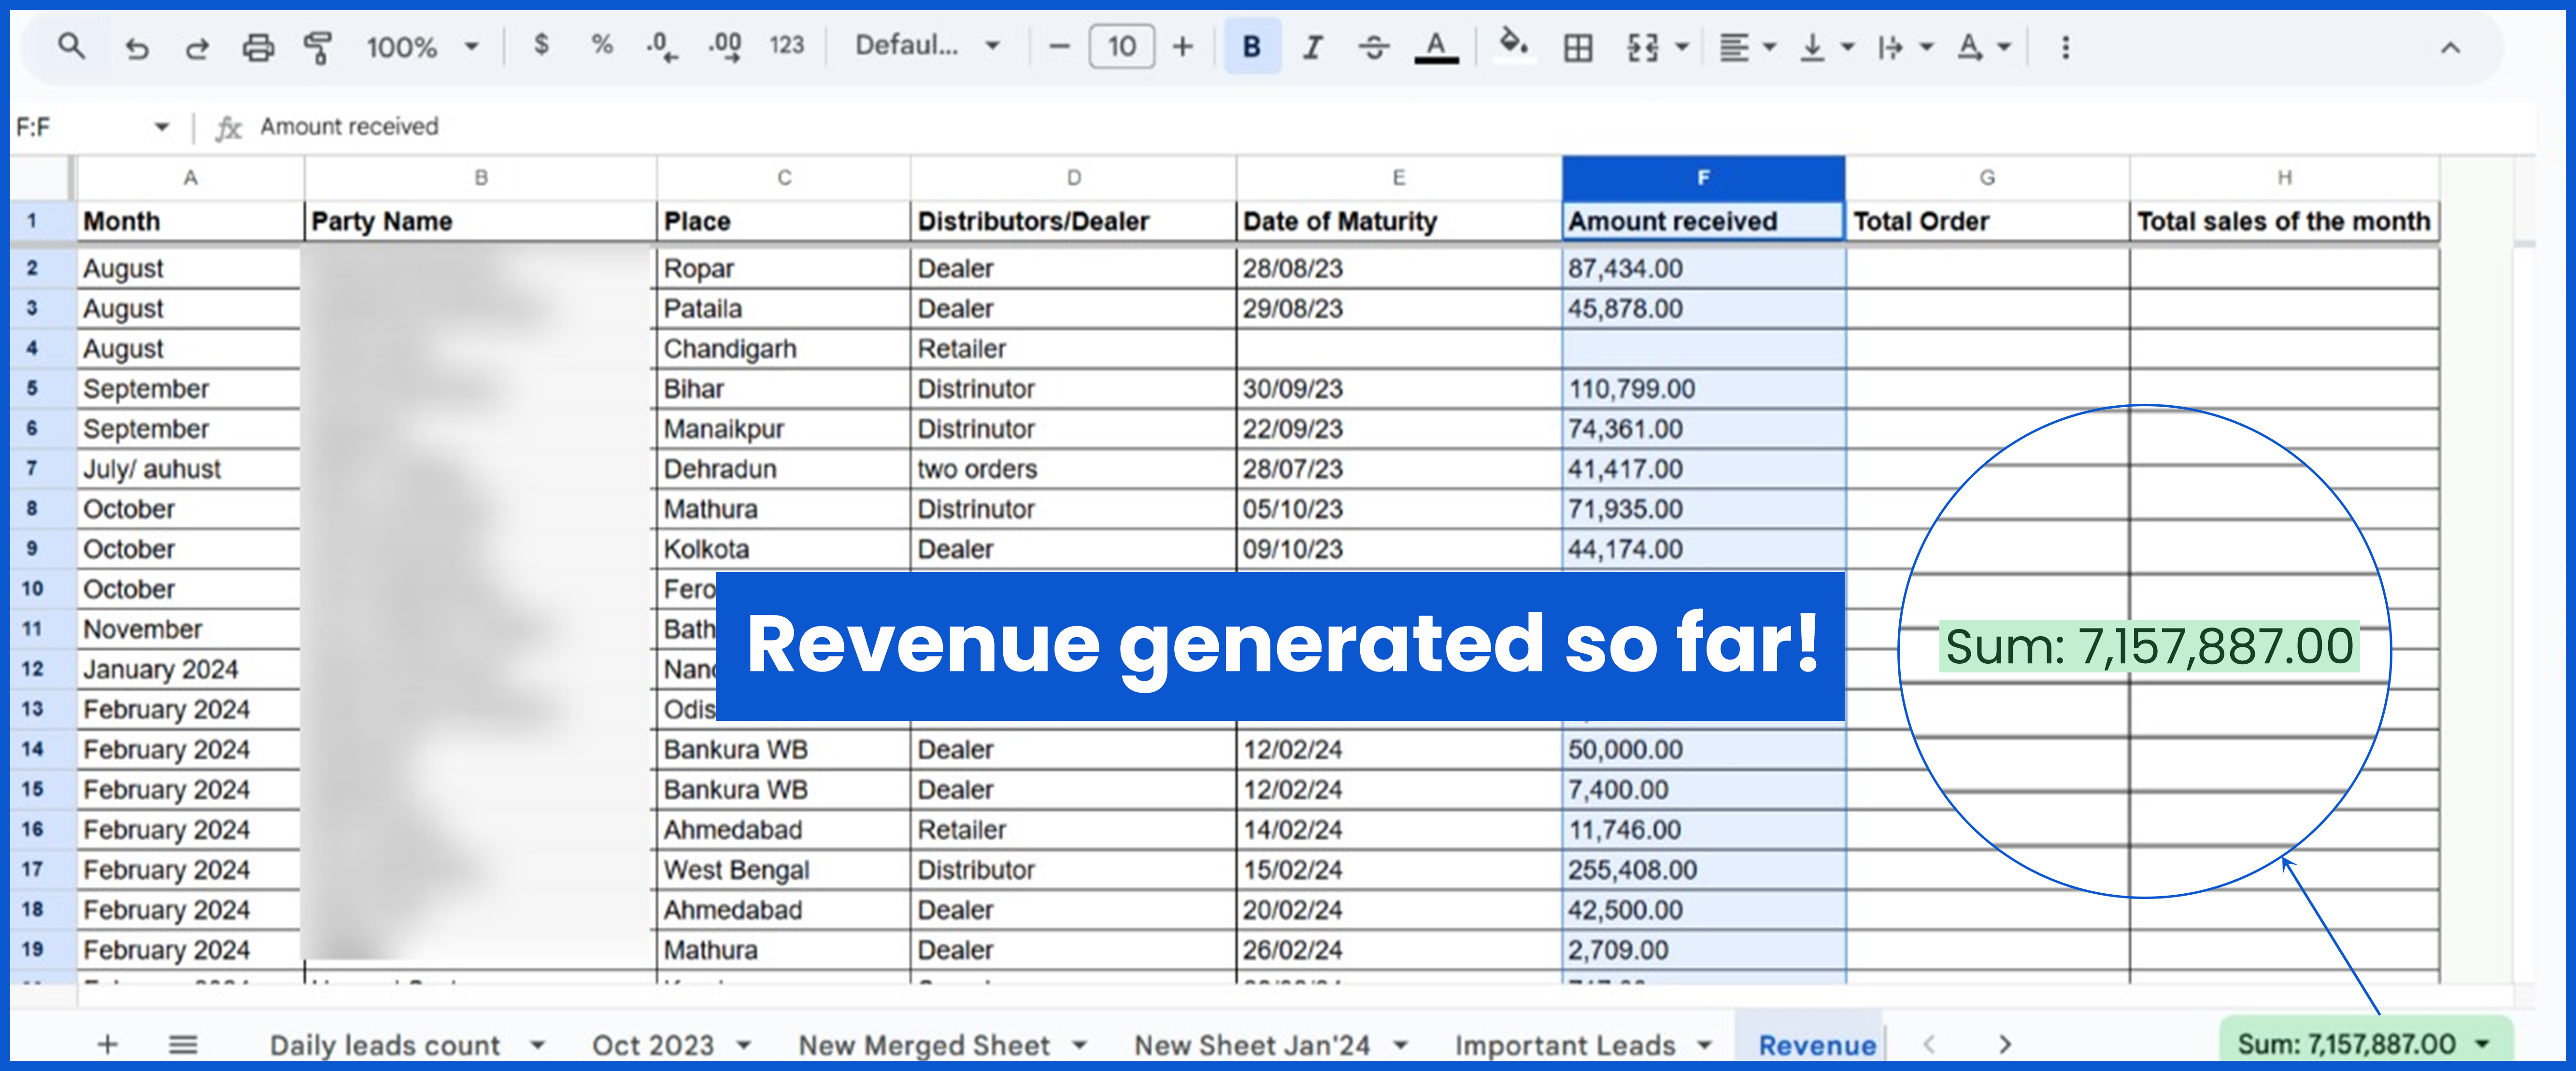Open the Important Leads sheet tab
Screen dimensions: 2576x1071
1565,1043
